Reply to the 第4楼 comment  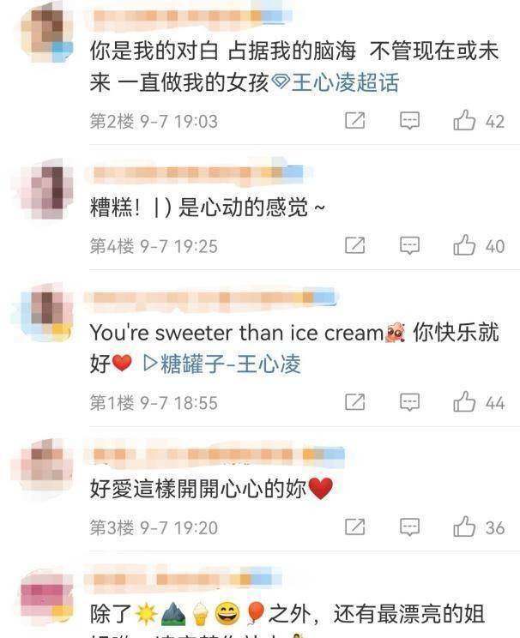click(409, 246)
